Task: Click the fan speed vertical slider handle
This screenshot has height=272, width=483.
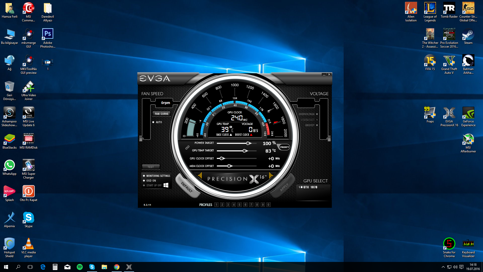Action: click(x=141, y=138)
